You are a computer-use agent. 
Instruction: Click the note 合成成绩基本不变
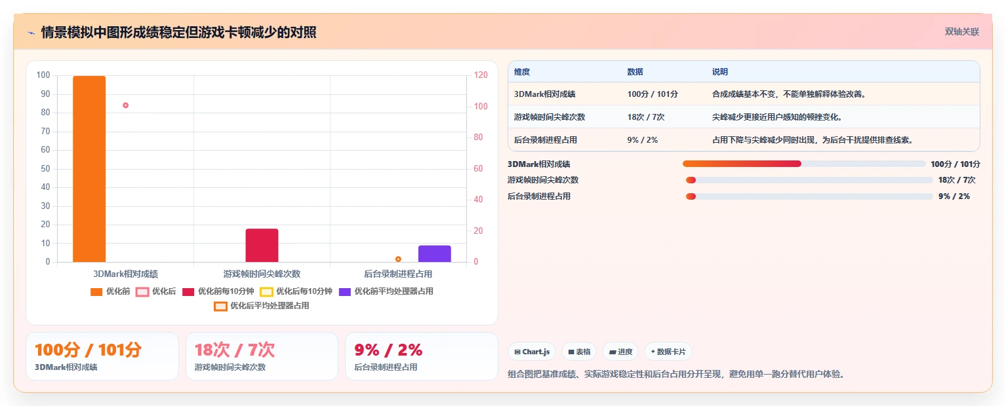(x=790, y=94)
